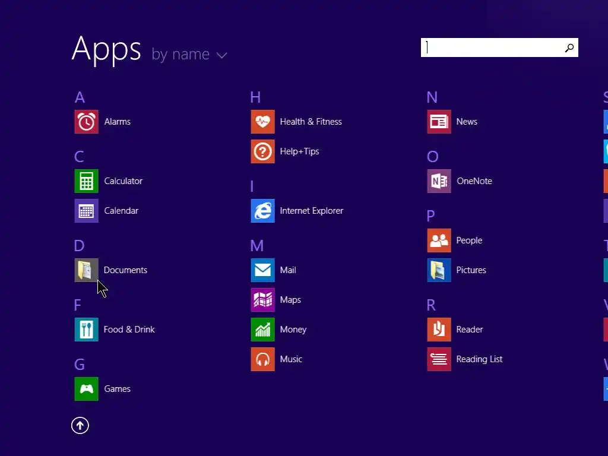This screenshot has width=608, height=456.
Task: Select the D section header
Action: click(79, 246)
